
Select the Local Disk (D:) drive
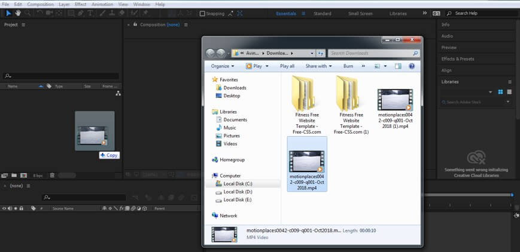tap(238, 192)
